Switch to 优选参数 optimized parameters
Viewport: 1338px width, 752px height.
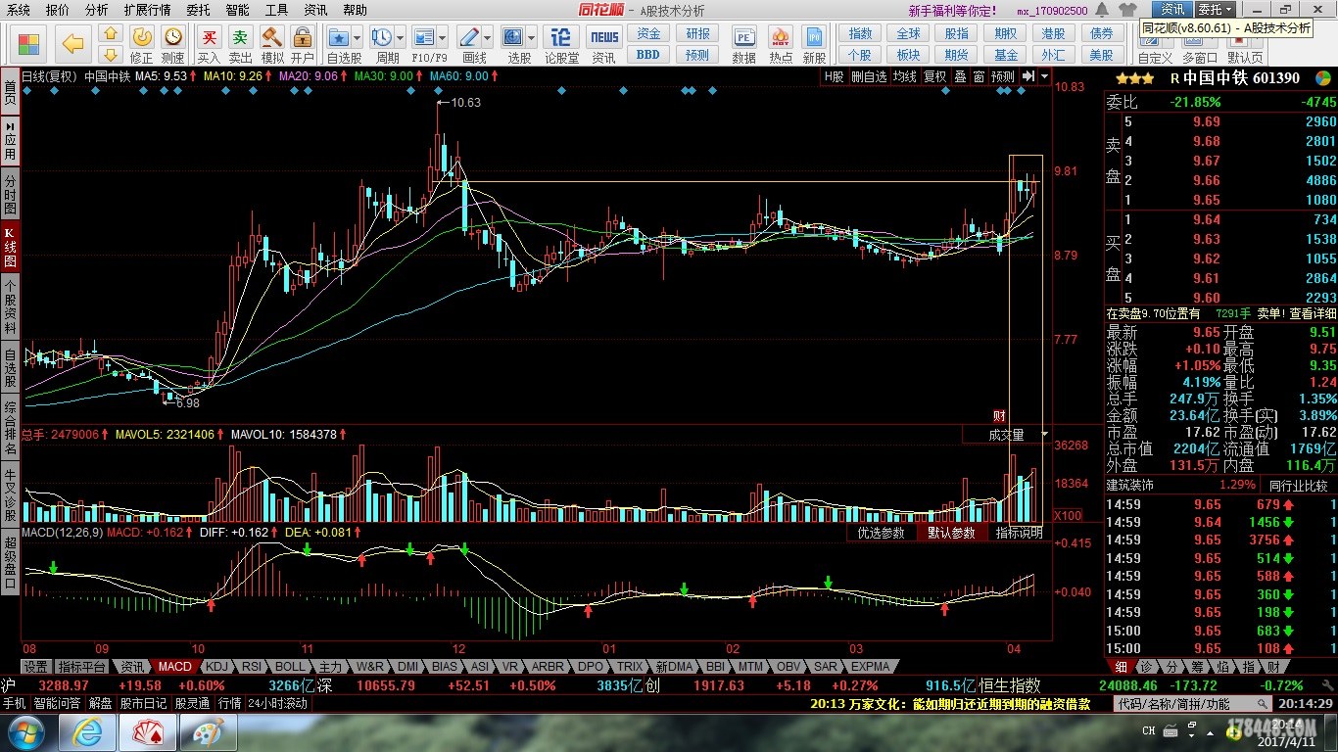point(882,533)
